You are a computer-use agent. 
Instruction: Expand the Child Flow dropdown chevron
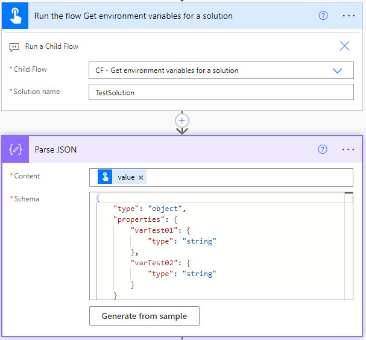[338, 71]
